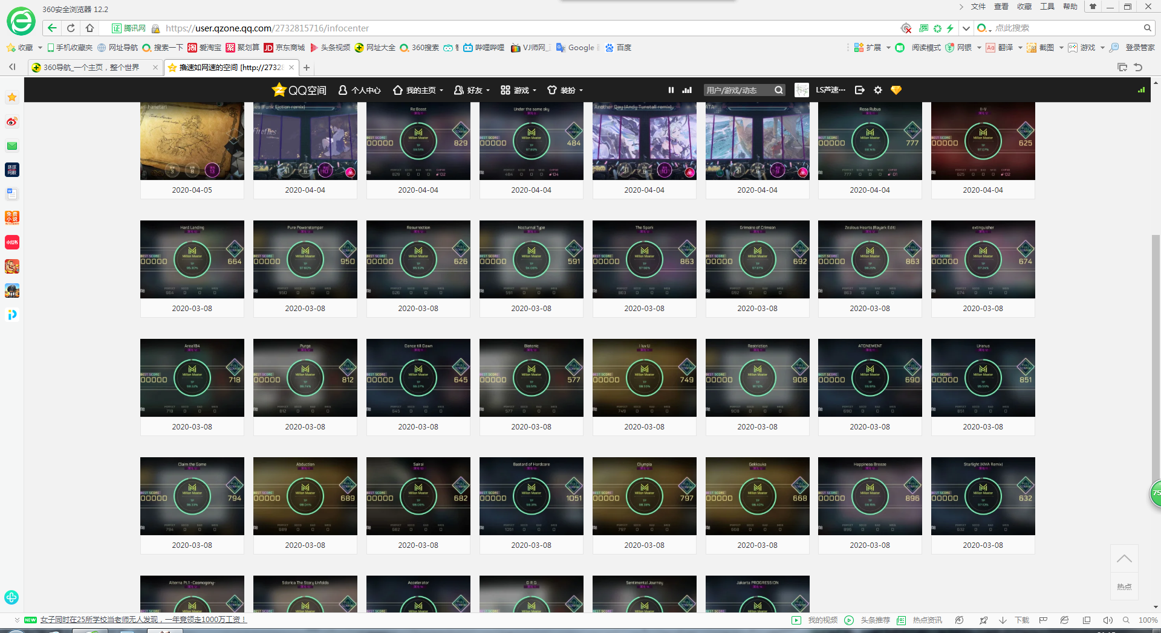Click the 热点 floating button
The image size is (1161, 633).
(1124, 586)
